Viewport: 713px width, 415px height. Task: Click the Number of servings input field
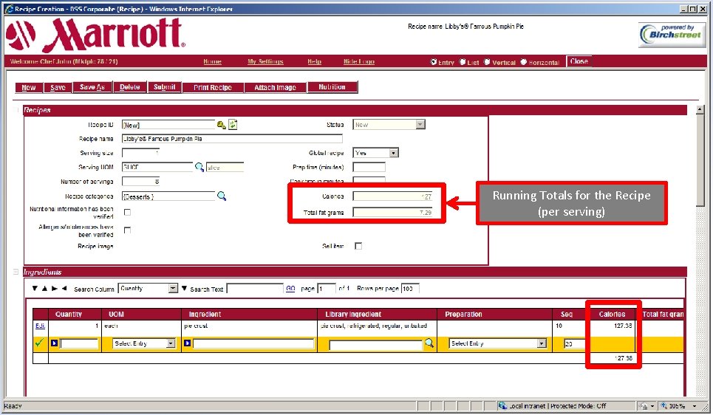tap(140, 182)
